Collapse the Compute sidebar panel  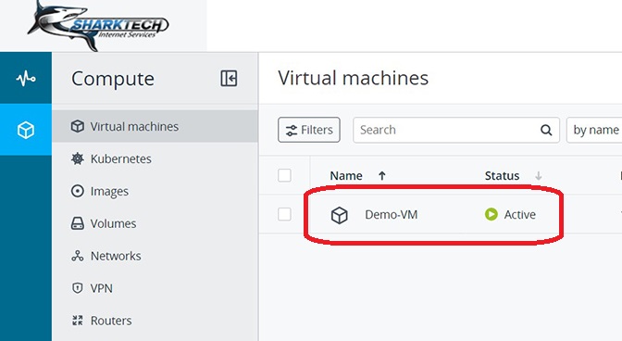pos(229,78)
